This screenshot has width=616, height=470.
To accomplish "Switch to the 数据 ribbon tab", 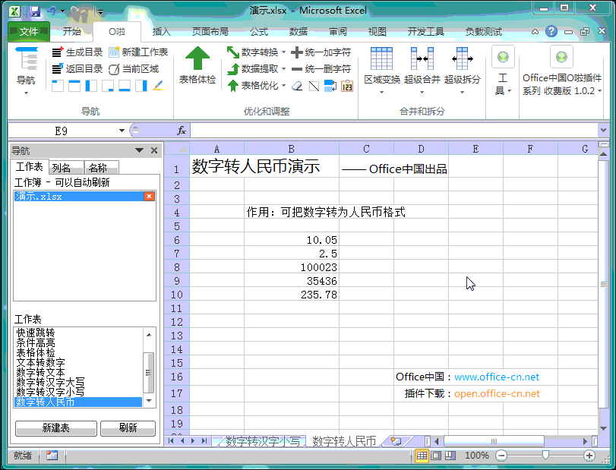I will 299,31.
